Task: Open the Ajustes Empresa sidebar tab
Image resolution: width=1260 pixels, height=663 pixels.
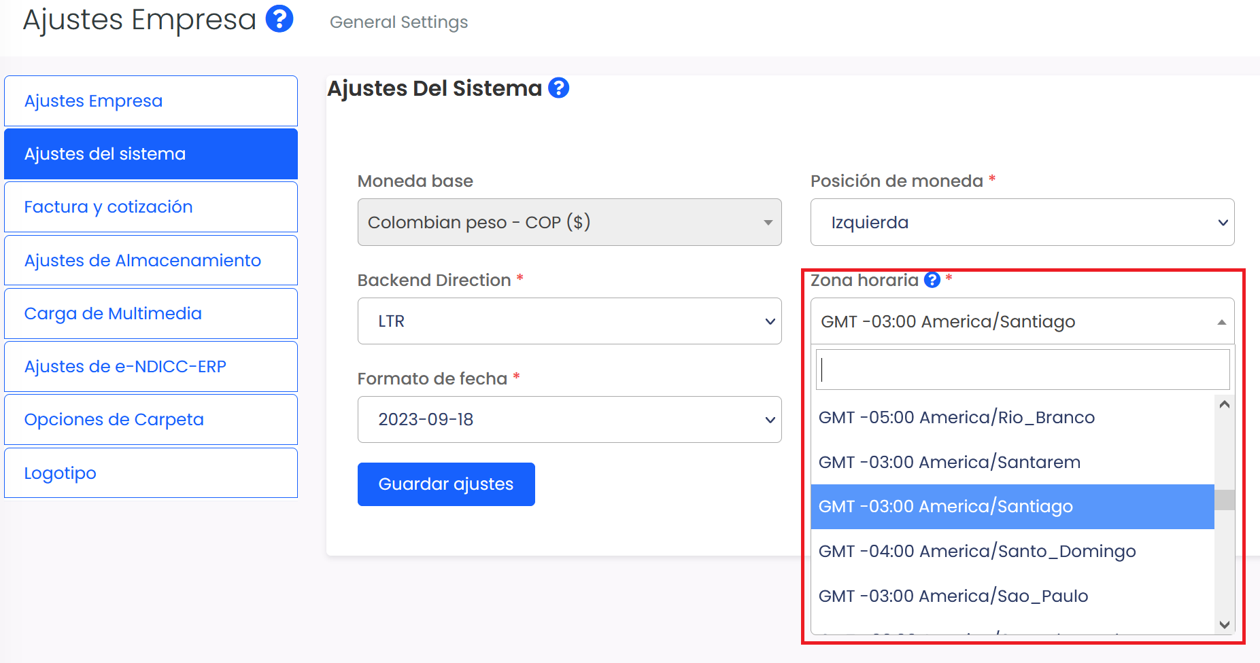Action: pos(151,101)
